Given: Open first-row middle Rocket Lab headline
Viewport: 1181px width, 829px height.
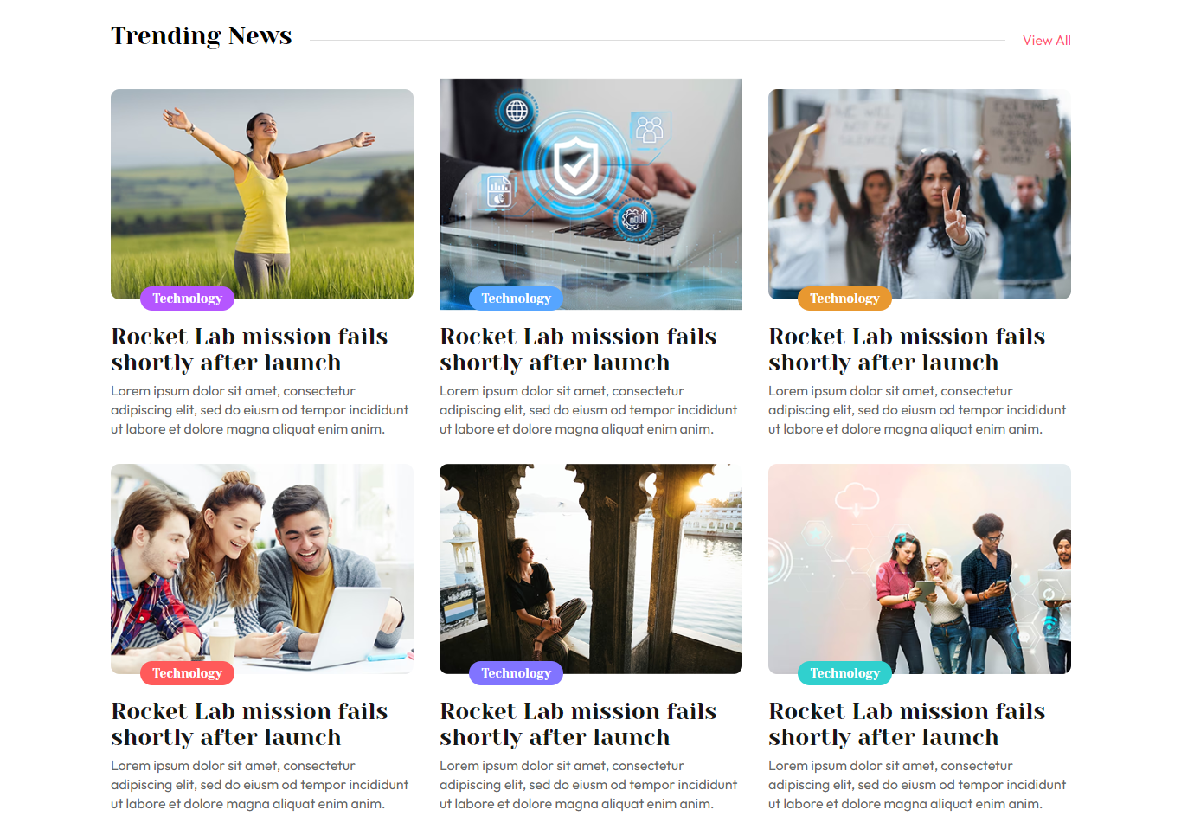Looking at the screenshot, I should (578, 350).
